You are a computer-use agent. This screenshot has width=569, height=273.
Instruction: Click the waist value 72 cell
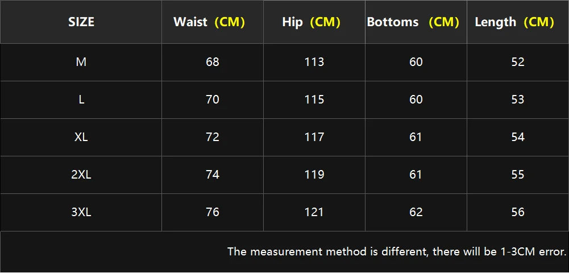click(x=213, y=137)
